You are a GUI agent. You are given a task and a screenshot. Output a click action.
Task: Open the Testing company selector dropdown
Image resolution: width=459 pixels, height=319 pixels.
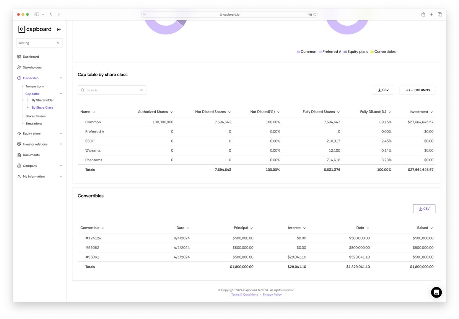(39, 43)
